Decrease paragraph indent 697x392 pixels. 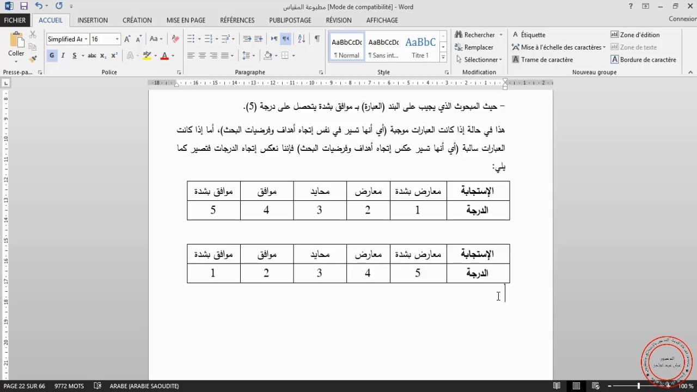tap(247, 39)
